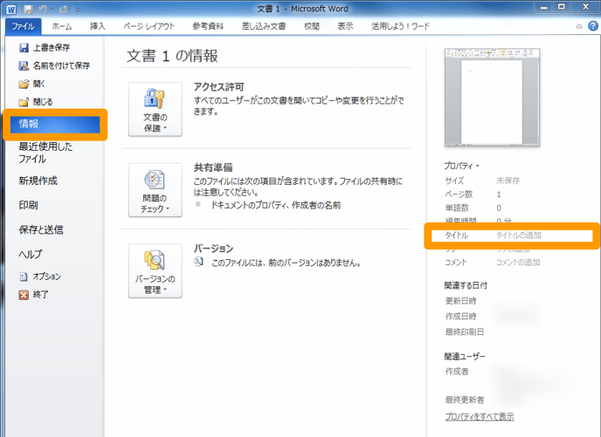Click the 文書 1 の情報 page title
The height and width of the screenshot is (437, 601).
tap(172, 56)
